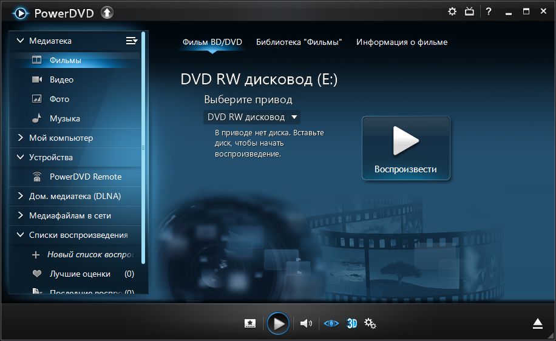Collapse Списки воспроизведения section

[21, 235]
